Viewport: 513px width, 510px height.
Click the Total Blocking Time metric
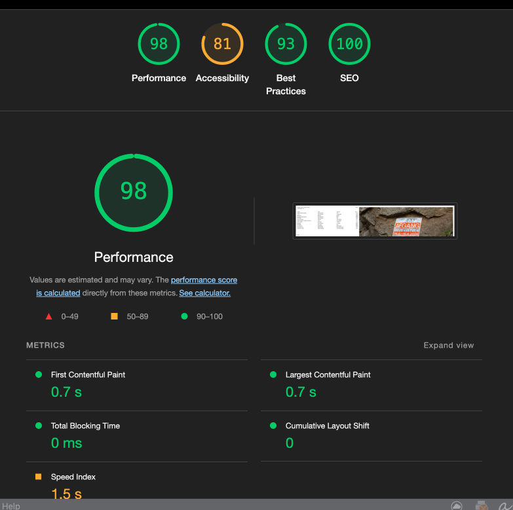point(85,426)
